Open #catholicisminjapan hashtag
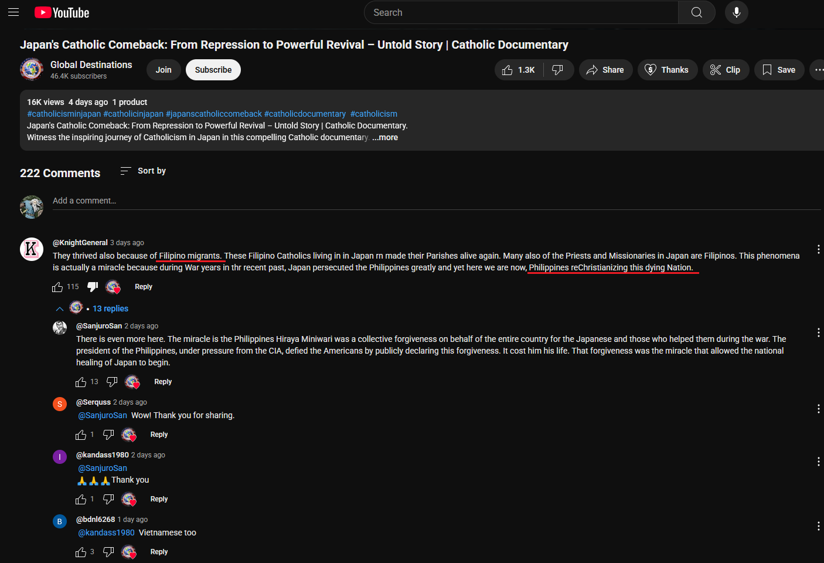The image size is (824, 563). pyautogui.click(x=64, y=114)
